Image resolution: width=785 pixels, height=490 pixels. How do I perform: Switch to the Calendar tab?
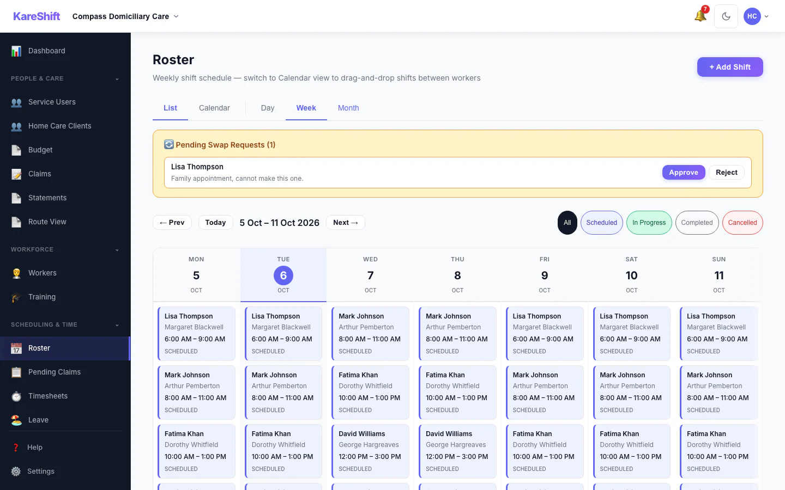coord(214,108)
